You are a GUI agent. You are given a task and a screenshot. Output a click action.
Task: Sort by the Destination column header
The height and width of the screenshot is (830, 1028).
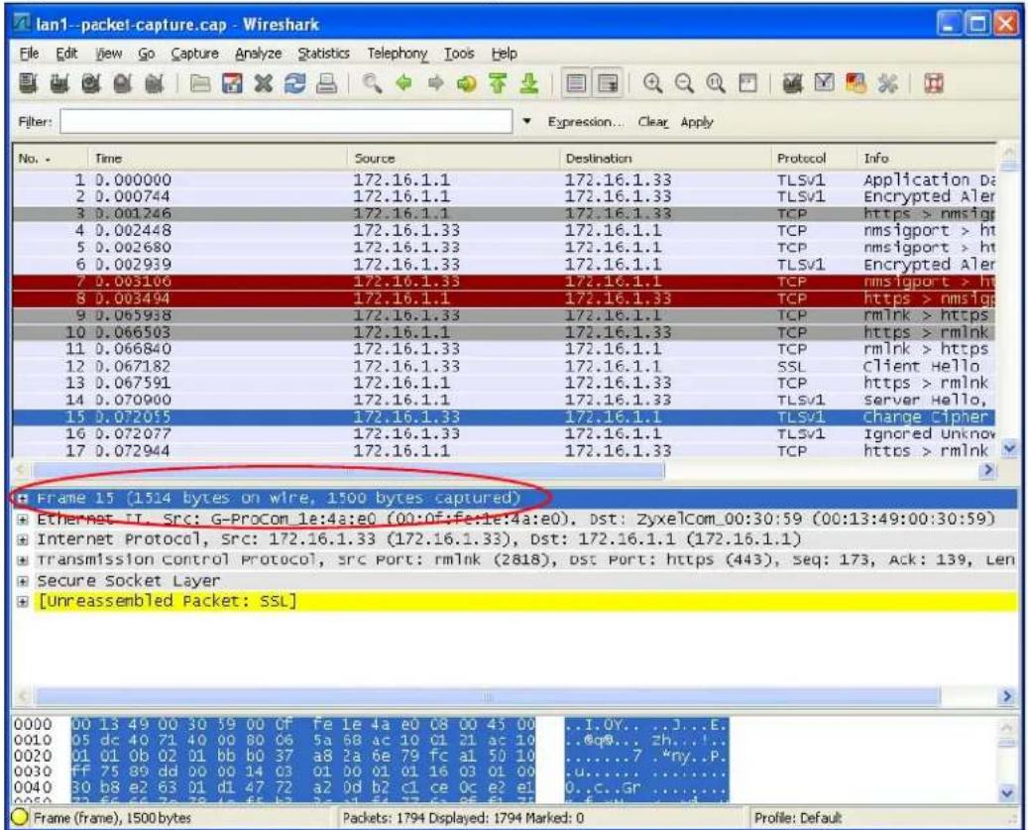665,159
